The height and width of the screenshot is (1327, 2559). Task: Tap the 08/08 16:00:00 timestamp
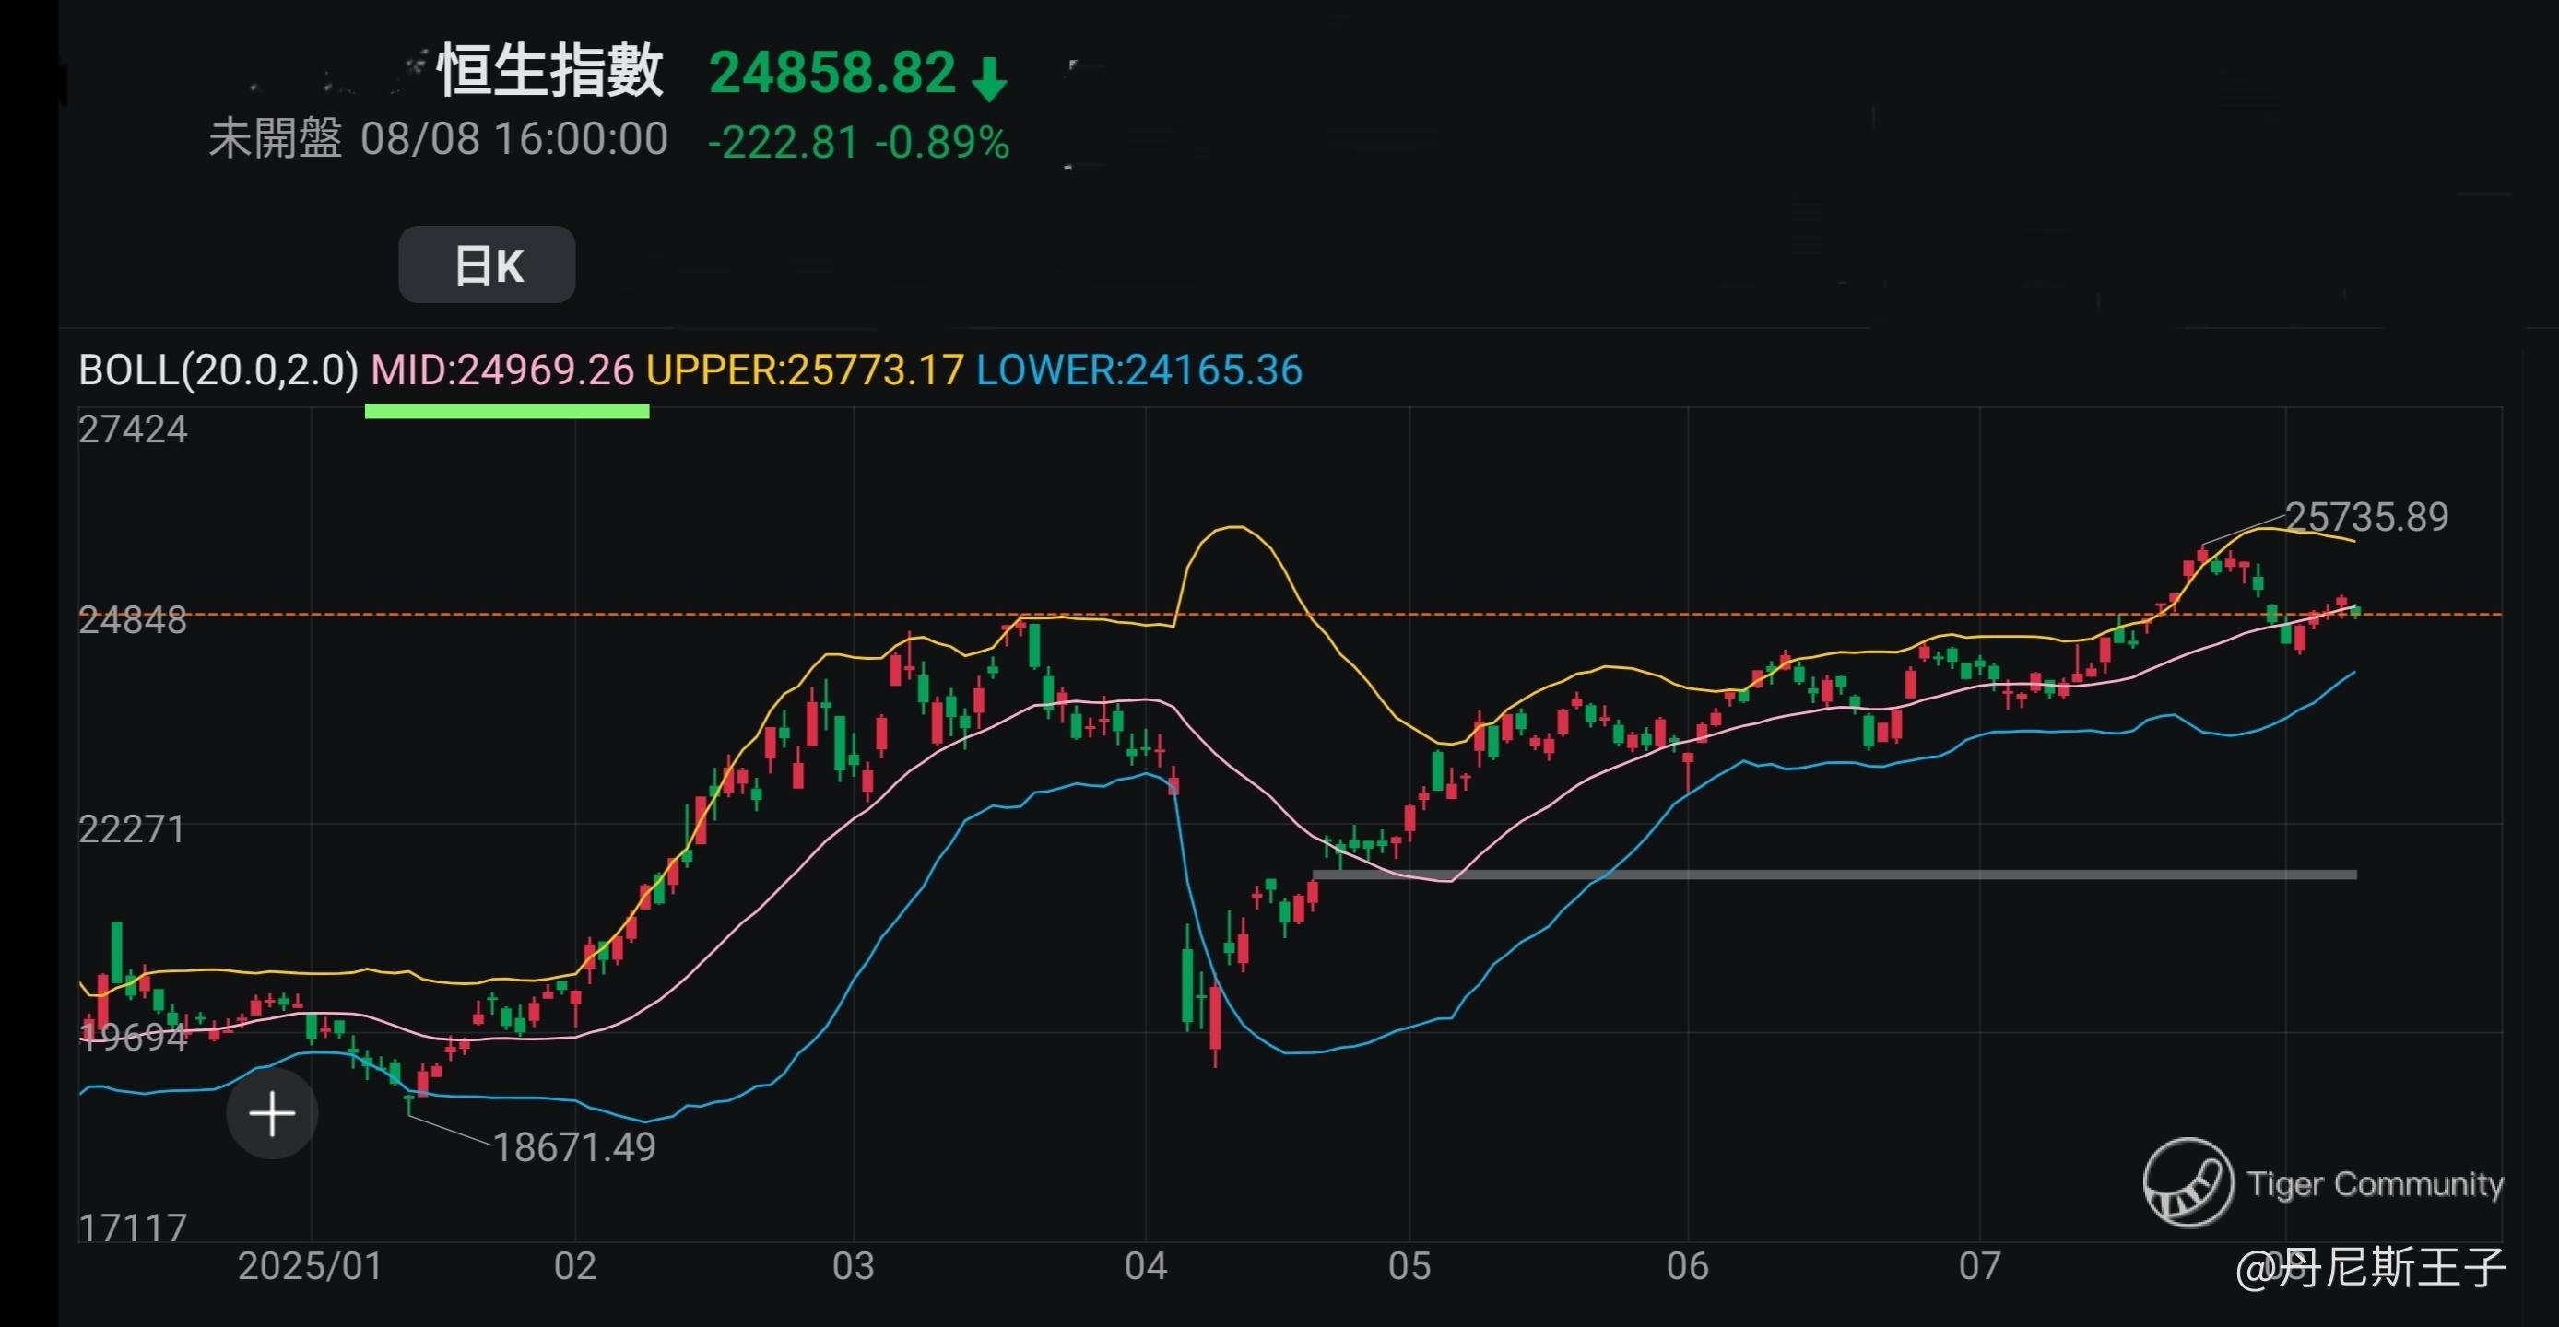[x=513, y=139]
